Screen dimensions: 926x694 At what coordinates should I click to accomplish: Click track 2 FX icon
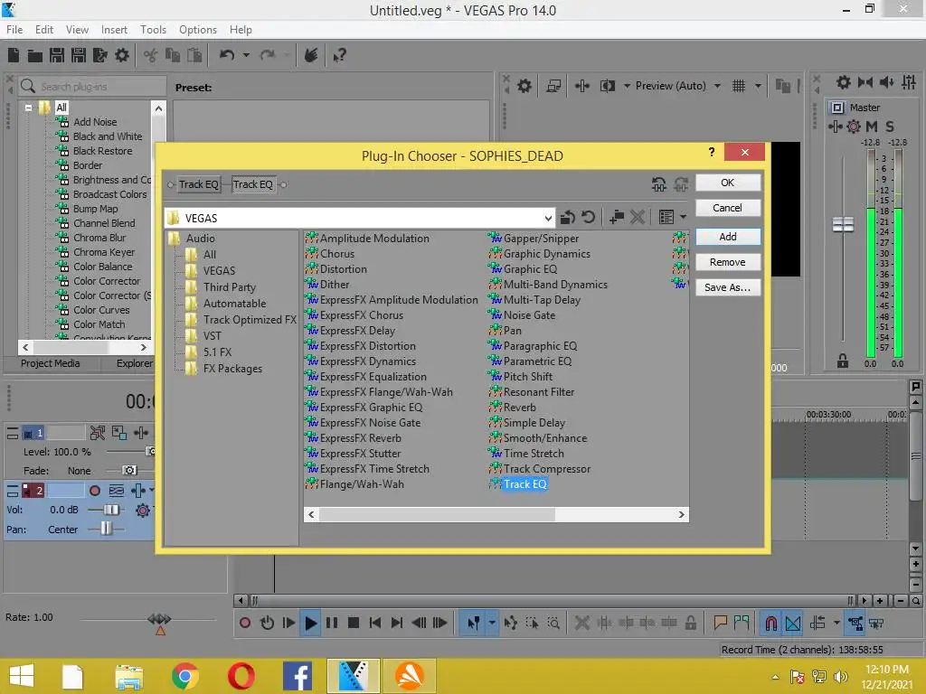click(138, 491)
